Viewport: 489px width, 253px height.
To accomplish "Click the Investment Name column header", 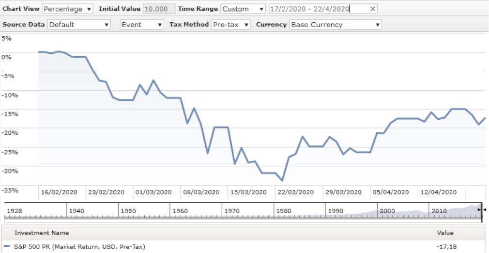I will (42, 233).
